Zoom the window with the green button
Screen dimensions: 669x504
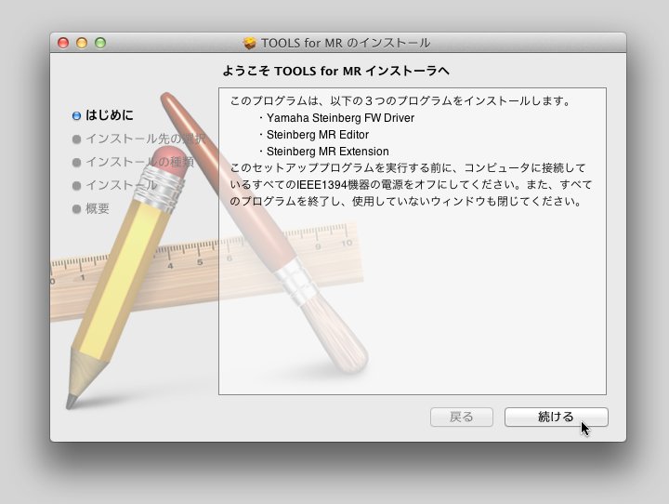point(100,43)
